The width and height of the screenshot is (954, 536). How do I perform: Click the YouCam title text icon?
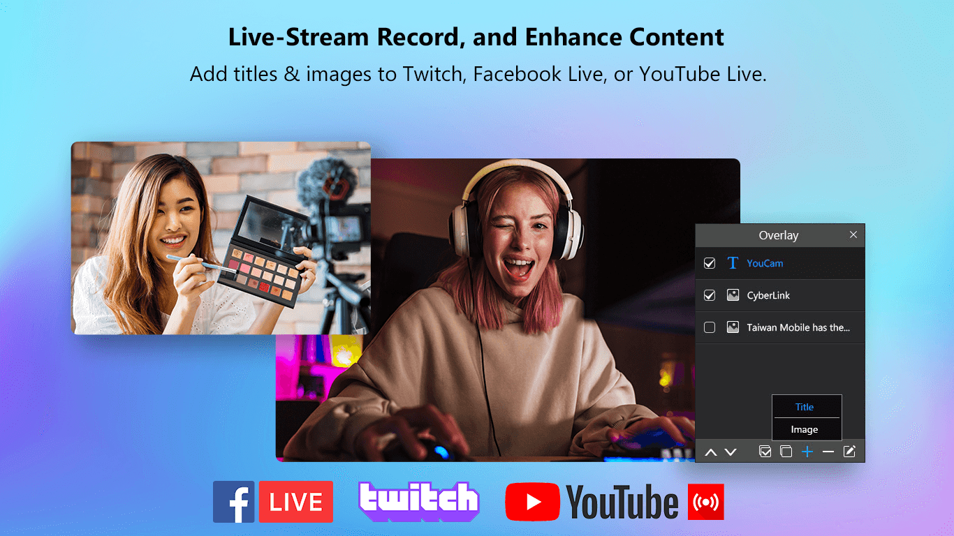pyautogui.click(x=733, y=263)
